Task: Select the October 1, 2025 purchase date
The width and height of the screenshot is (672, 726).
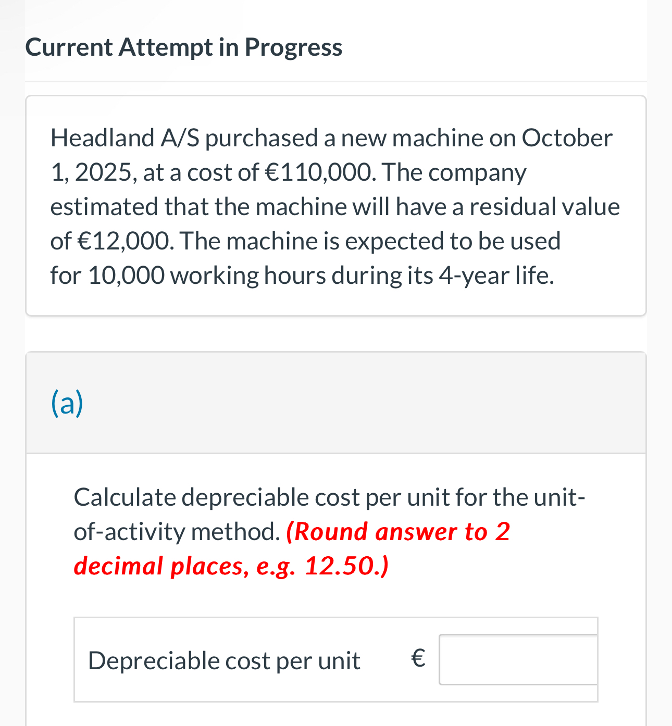Action: [568, 138]
